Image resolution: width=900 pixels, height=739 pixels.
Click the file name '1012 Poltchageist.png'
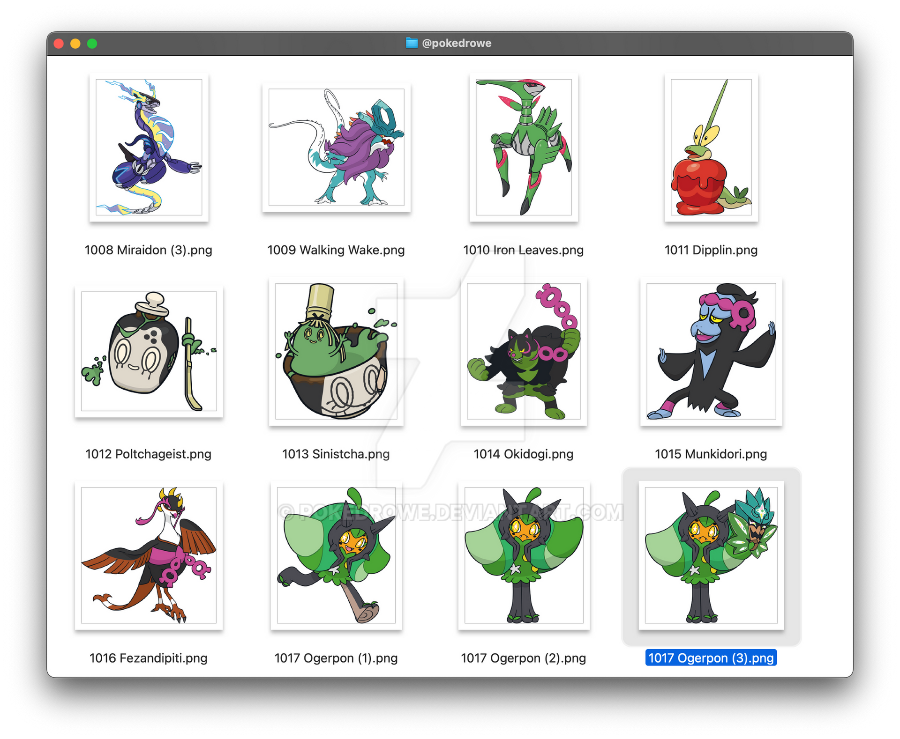click(x=148, y=454)
